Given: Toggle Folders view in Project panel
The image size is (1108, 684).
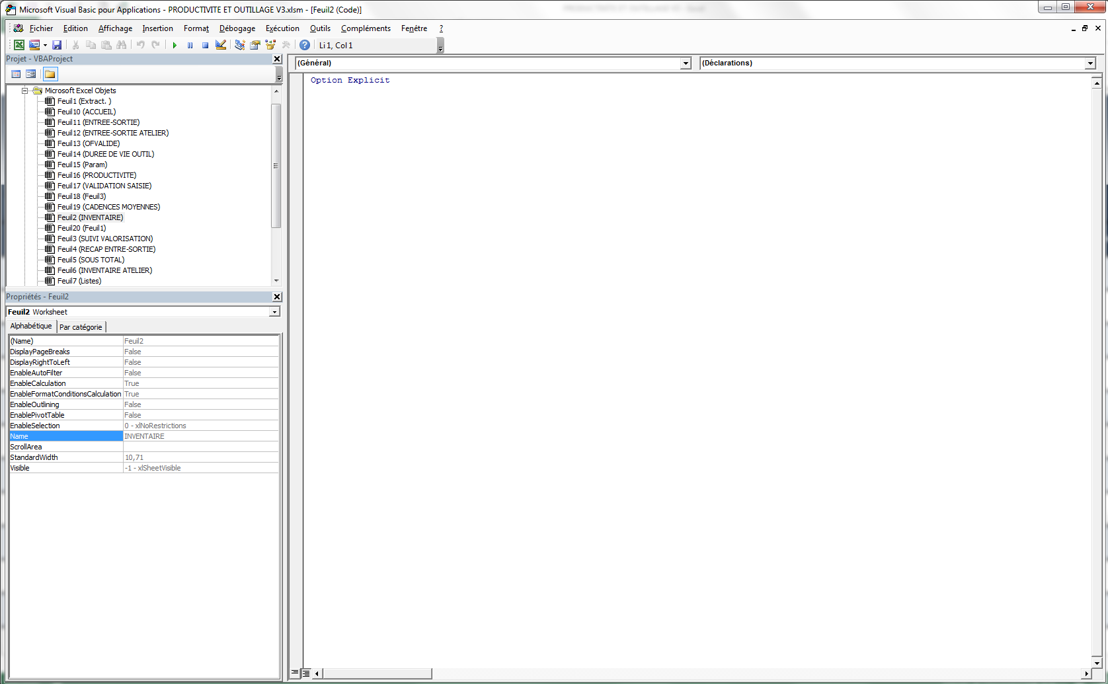Looking at the screenshot, I should [50, 74].
